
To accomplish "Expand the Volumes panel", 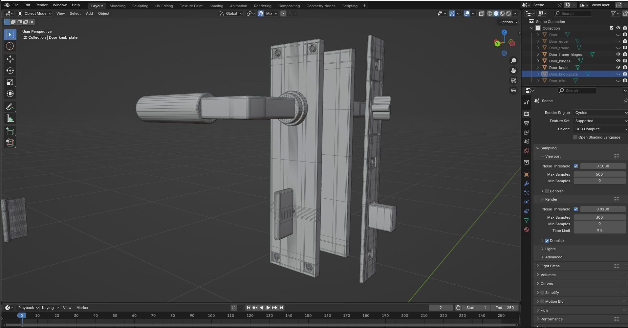I will tap(548, 275).
